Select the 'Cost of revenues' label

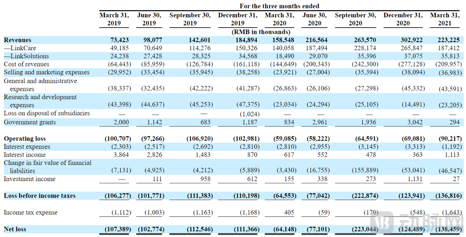pos(26,64)
